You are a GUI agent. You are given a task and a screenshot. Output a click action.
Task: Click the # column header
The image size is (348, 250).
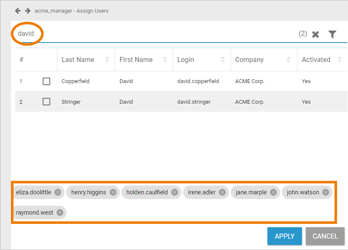[x=22, y=59]
